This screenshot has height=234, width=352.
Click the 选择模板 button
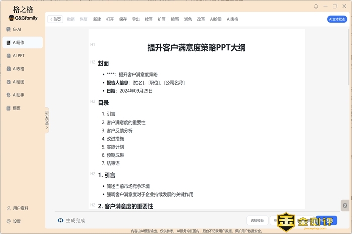click(x=257, y=220)
